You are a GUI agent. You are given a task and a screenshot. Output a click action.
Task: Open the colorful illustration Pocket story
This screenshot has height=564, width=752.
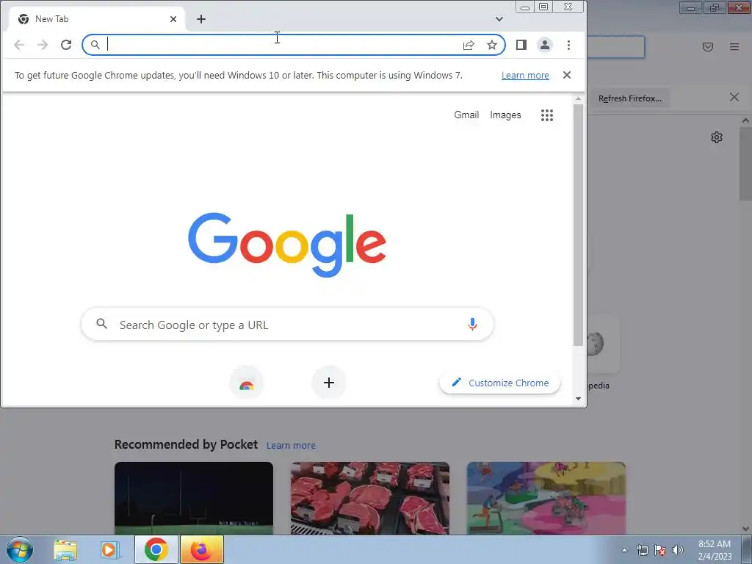tap(546, 498)
